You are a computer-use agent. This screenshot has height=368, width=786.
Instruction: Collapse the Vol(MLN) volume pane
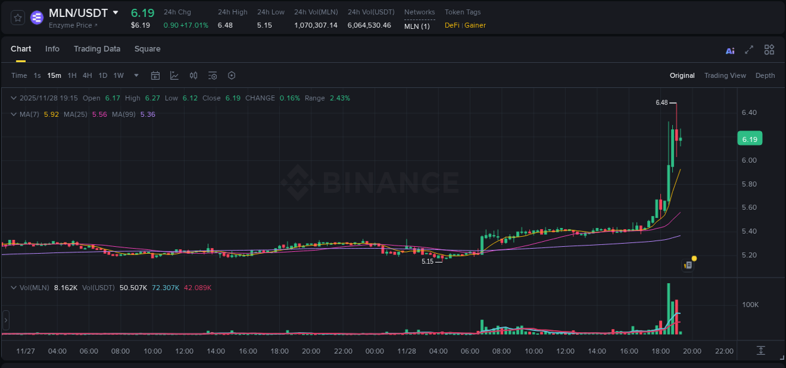pyautogui.click(x=13, y=286)
